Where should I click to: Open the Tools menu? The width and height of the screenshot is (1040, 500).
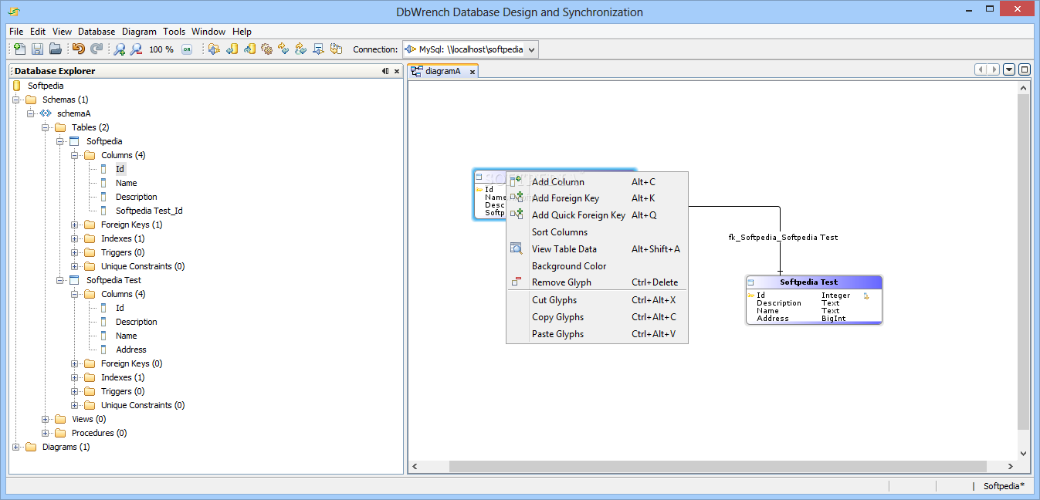coord(174,32)
